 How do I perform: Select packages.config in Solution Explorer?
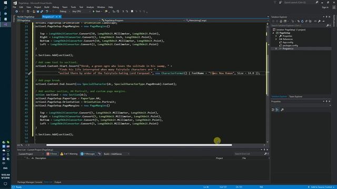pos(290,46)
